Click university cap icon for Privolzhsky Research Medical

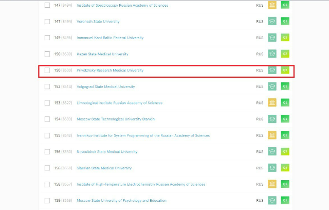pyautogui.click(x=272, y=70)
